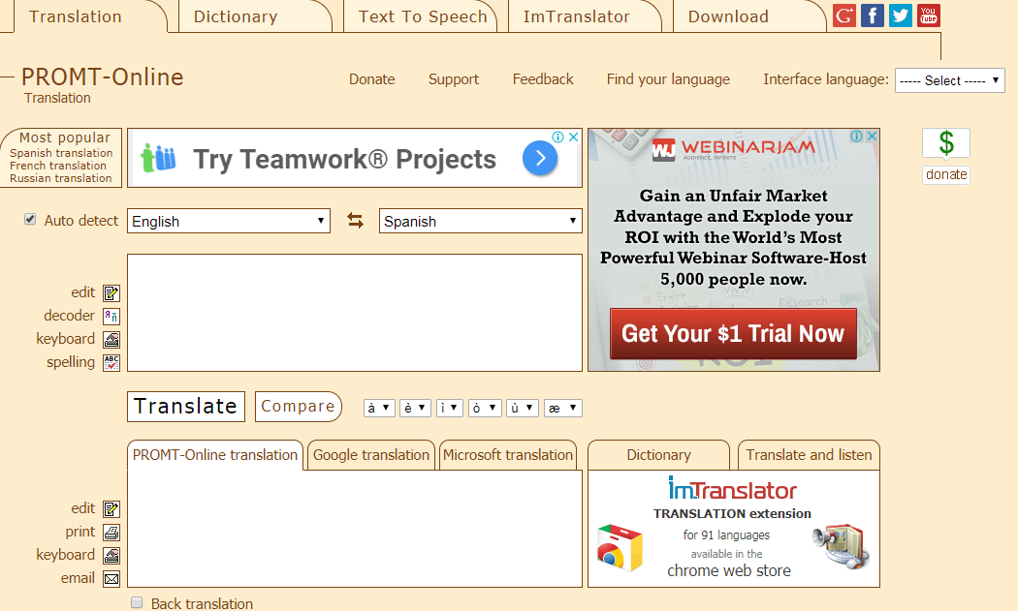Screen dimensions: 1018x611
Task: Open the Facebook social icon
Action: coord(872,15)
